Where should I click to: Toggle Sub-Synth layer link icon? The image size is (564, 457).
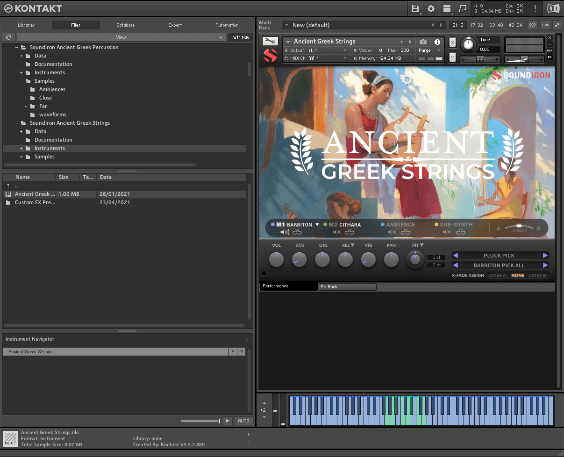tap(461, 232)
